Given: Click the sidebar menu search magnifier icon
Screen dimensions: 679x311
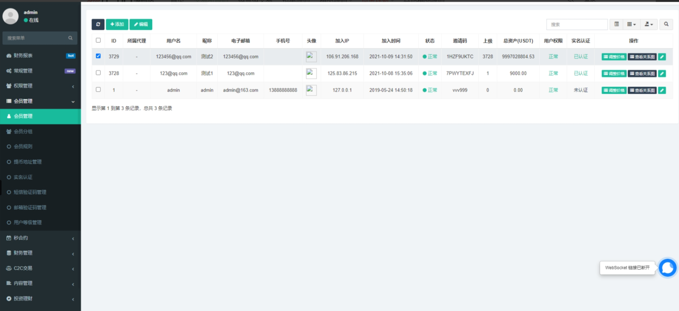Looking at the screenshot, I should (70, 38).
